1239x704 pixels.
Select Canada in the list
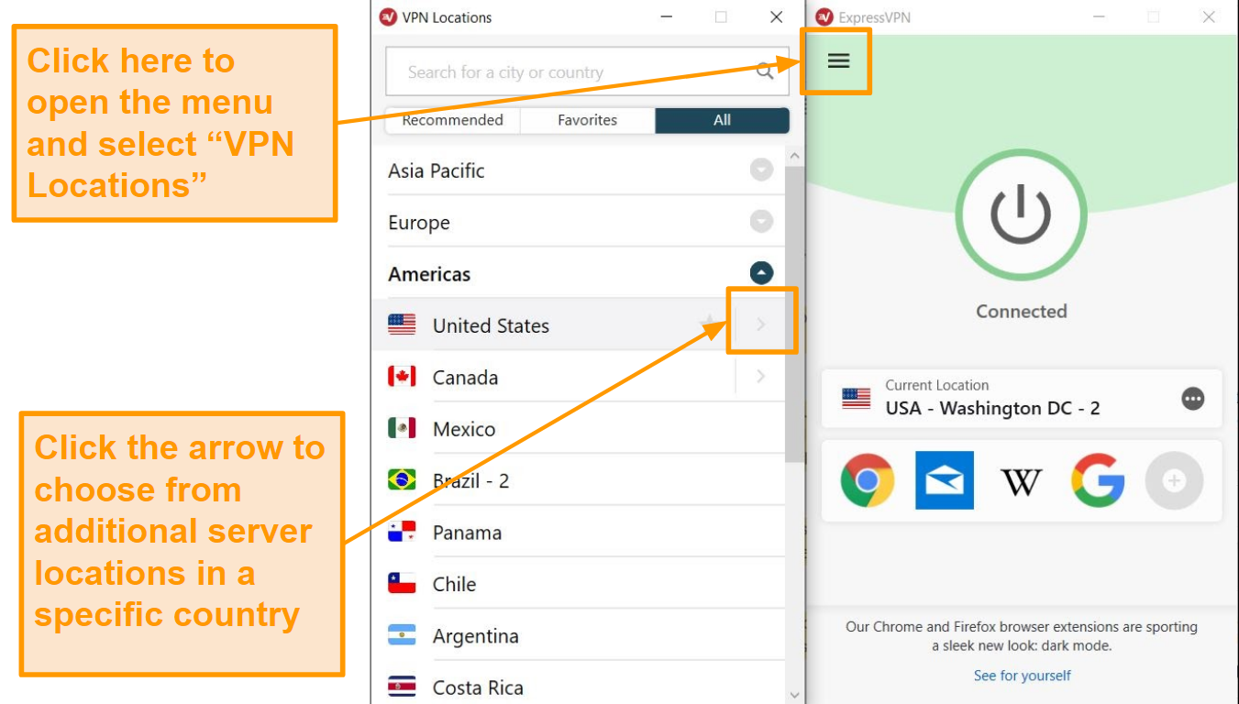pos(579,377)
